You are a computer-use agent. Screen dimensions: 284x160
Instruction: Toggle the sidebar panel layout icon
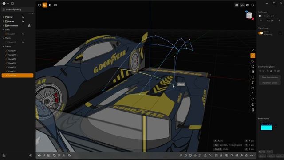tap(12, 4)
